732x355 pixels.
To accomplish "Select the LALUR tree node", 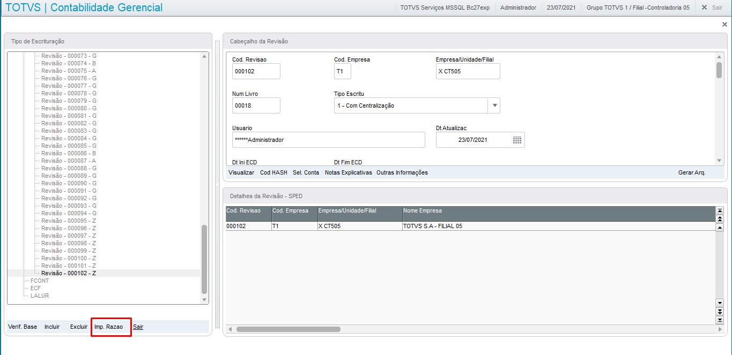I will tap(40, 296).
